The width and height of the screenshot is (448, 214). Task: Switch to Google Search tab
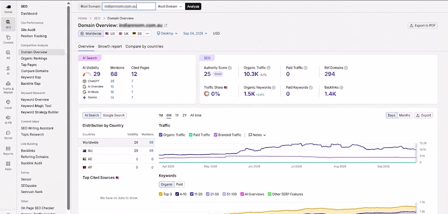click(114, 115)
